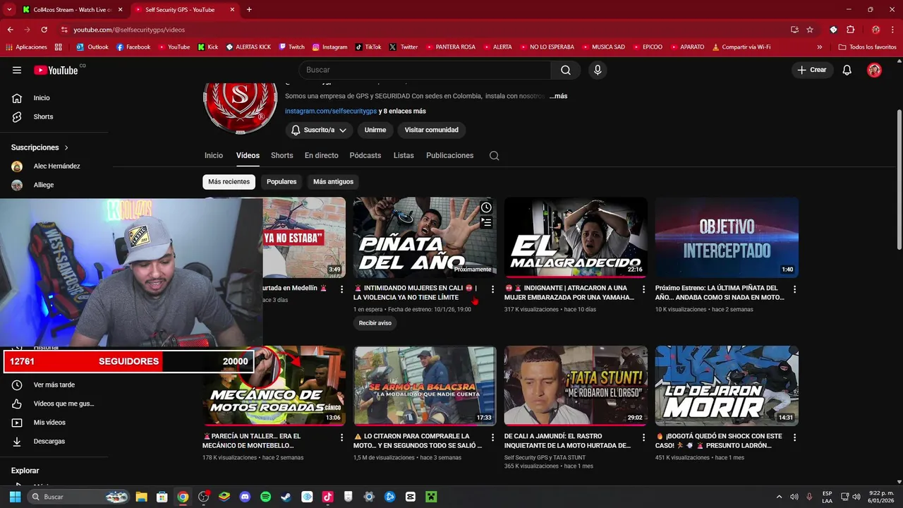Open Spotify from the taskbar
Image resolution: width=903 pixels, height=508 pixels.
coord(265,497)
